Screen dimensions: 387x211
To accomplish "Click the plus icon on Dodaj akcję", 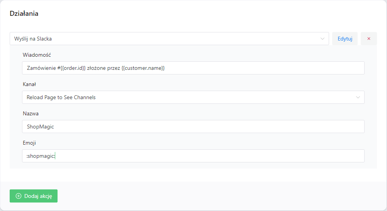I will 19,196.
